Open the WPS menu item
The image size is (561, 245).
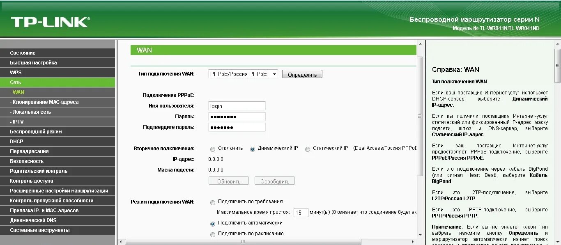57,73
